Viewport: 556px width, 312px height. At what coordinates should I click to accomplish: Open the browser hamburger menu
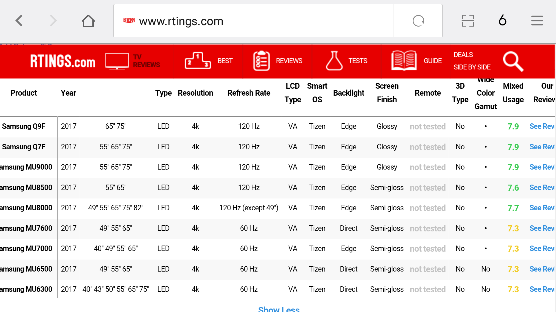point(537,21)
